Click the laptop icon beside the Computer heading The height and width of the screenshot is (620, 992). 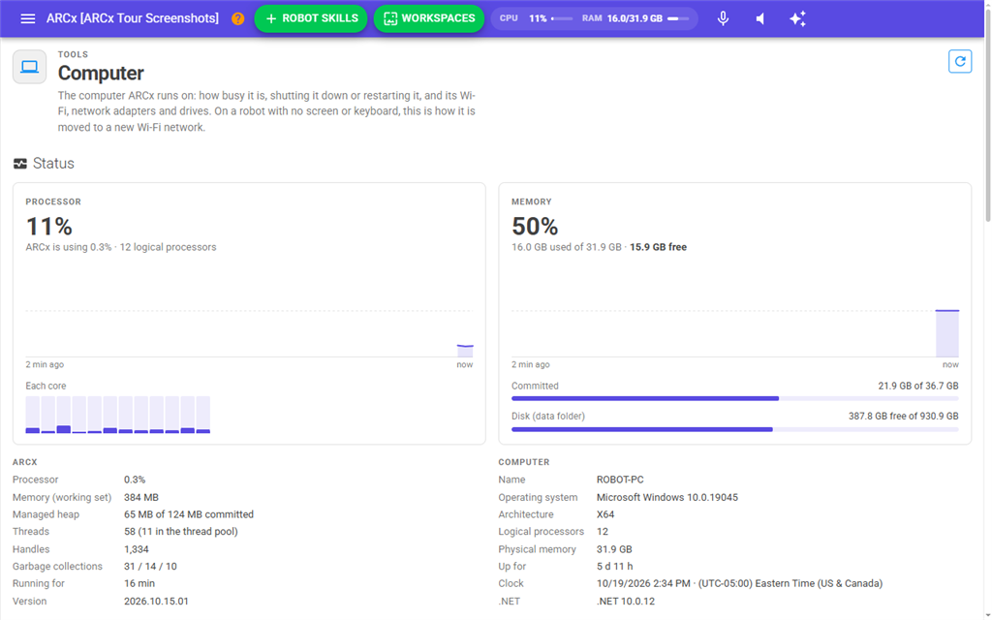[30, 67]
